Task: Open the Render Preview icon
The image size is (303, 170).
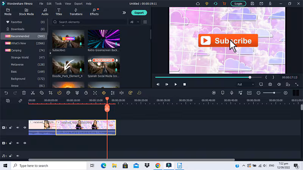Action: coord(214,93)
